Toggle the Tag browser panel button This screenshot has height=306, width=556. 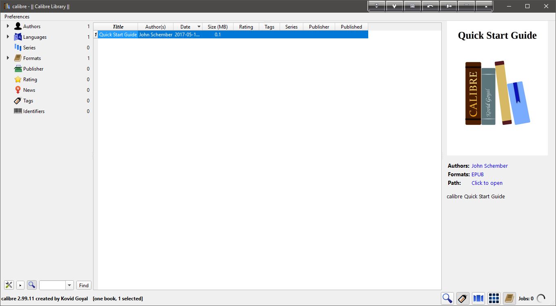(463, 299)
